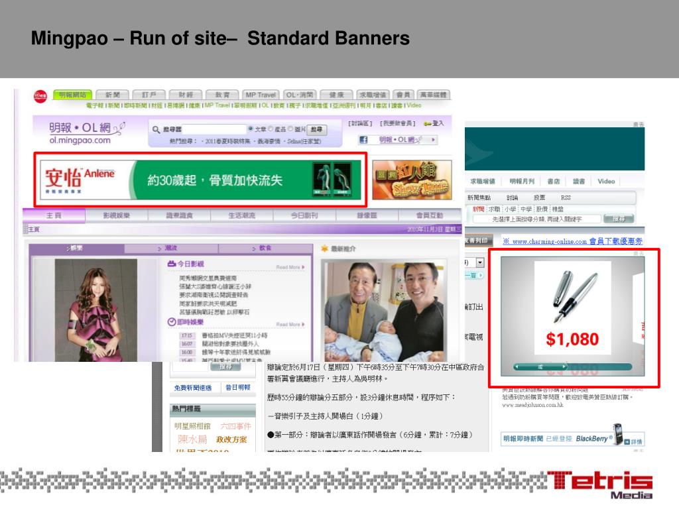
Task: Click the 紅人館 Show Time banner
Action: click(x=412, y=180)
